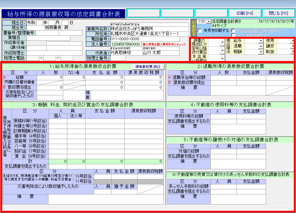
Task: Expand the 譲受 submission media dropdown
Action: (293, 46)
